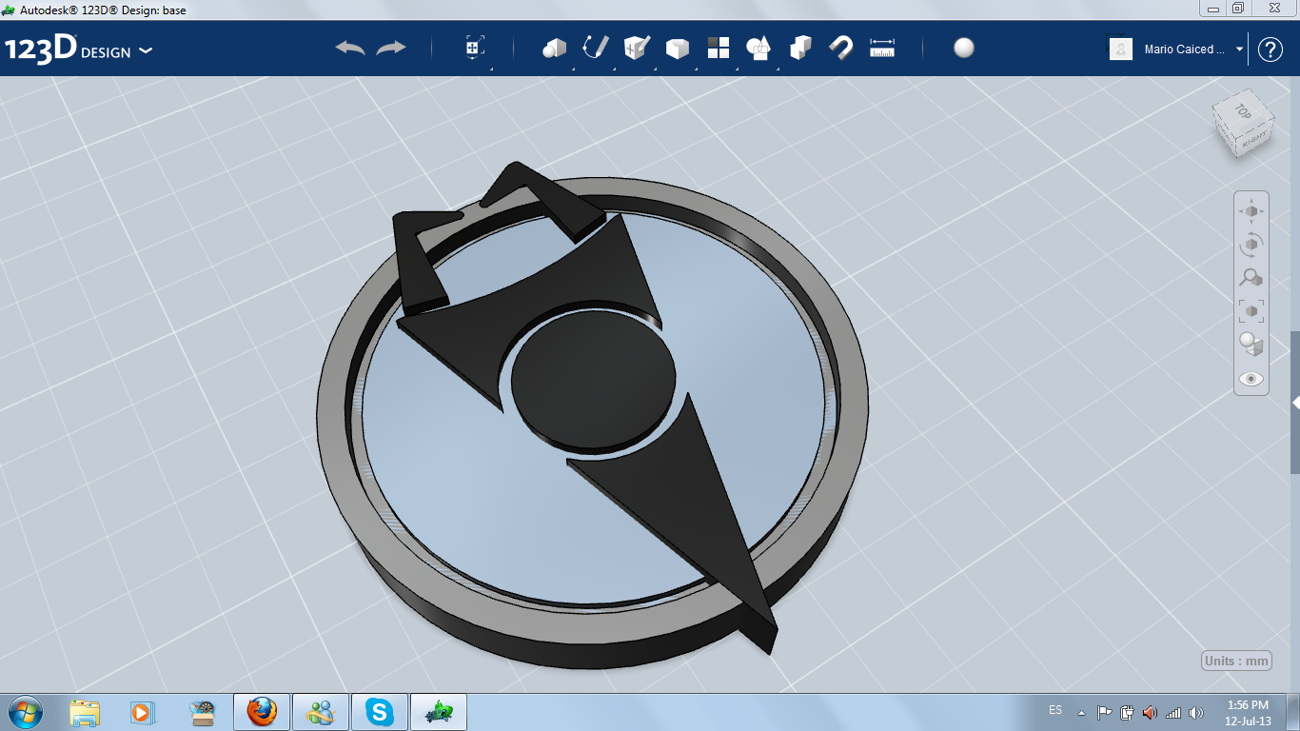Open the Modify tool
The image size is (1300, 731).
click(678, 49)
